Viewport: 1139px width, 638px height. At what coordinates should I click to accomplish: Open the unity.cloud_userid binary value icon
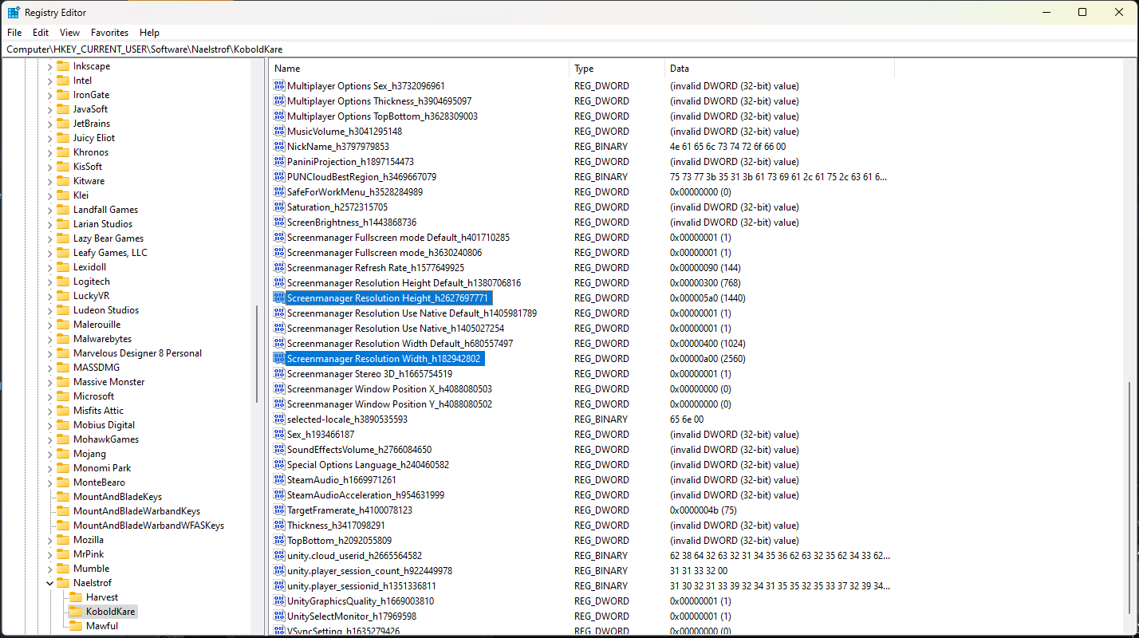(278, 555)
